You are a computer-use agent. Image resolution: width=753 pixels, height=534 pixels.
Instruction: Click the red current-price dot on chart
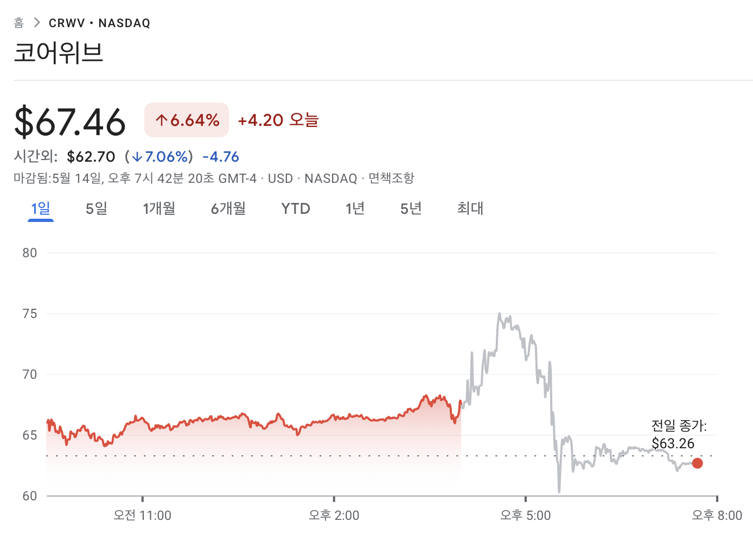coord(698,463)
